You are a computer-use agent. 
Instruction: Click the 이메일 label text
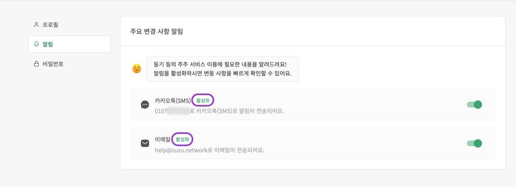162,139
